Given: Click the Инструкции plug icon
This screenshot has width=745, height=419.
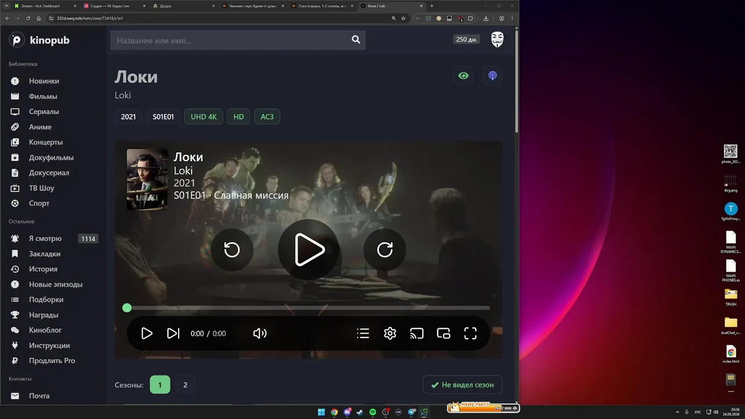Looking at the screenshot, I should pyautogui.click(x=16, y=345).
